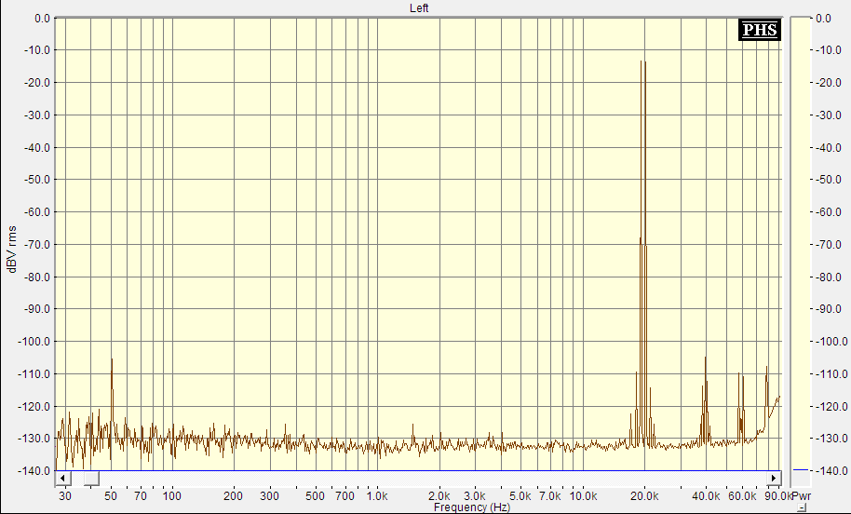Viewport: 851px width, 514px height.
Task: Click the scrollbar left arrow below the plot
Action: [x=63, y=479]
